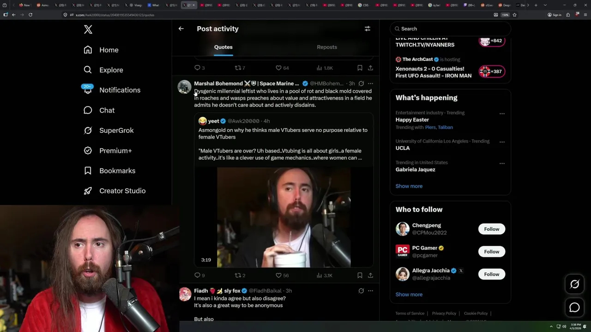
Task: Share Marshal Bohemond's post
Action: (370, 275)
